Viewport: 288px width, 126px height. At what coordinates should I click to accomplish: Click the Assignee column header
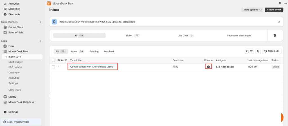point(221,60)
